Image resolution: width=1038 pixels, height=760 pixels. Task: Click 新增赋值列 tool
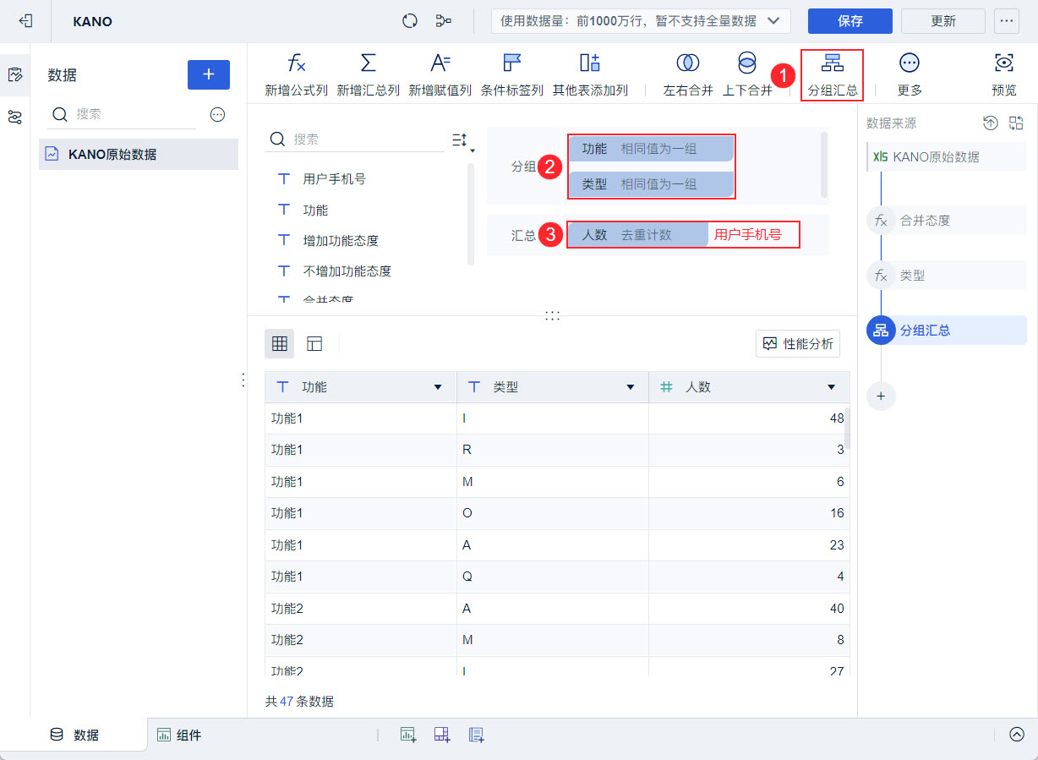pos(440,74)
